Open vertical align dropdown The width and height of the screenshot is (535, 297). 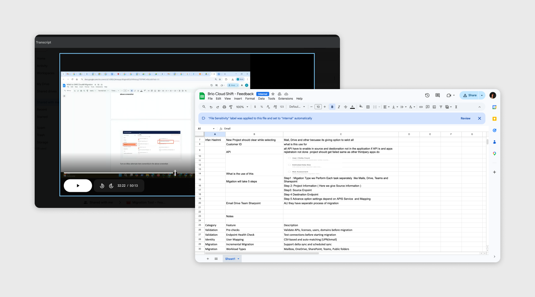click(395, 107)
